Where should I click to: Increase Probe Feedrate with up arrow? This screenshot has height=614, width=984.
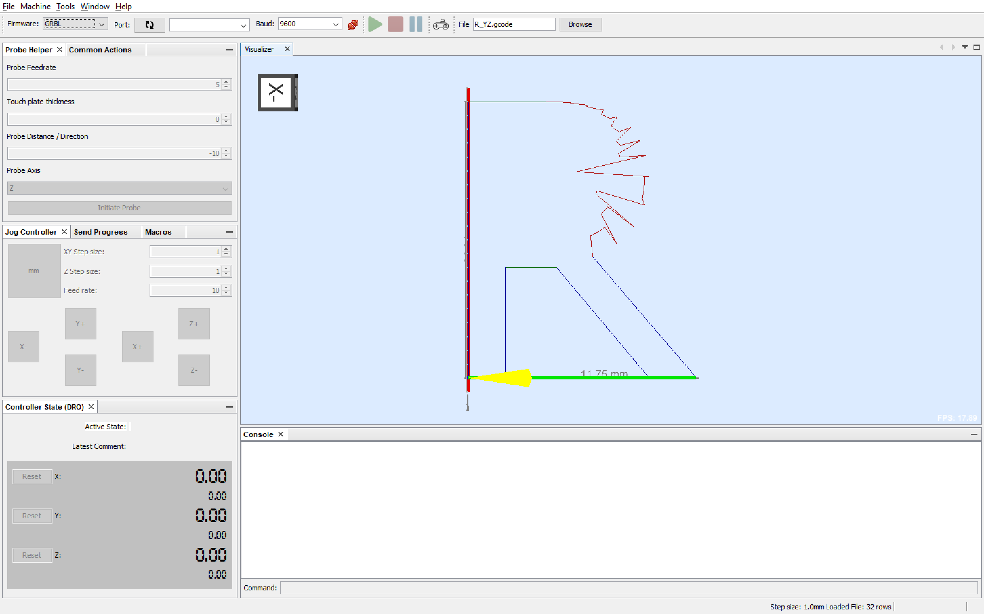[226, 82]
